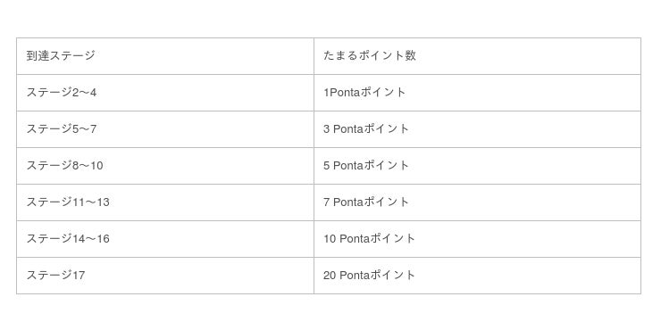The width and height of the screenshot is (661, 330).
Task: Click the character 数 in the points header
Action: [x=411, y=55]
